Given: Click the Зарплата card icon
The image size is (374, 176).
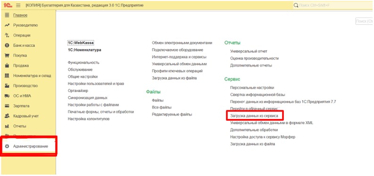Looking at the screenshot, I should click(7, 106).
